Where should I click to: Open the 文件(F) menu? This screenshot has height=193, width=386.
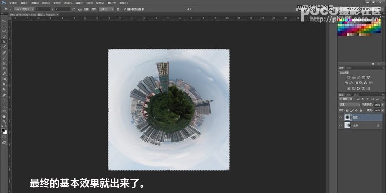pyautogui.click(x=13, y=3)
